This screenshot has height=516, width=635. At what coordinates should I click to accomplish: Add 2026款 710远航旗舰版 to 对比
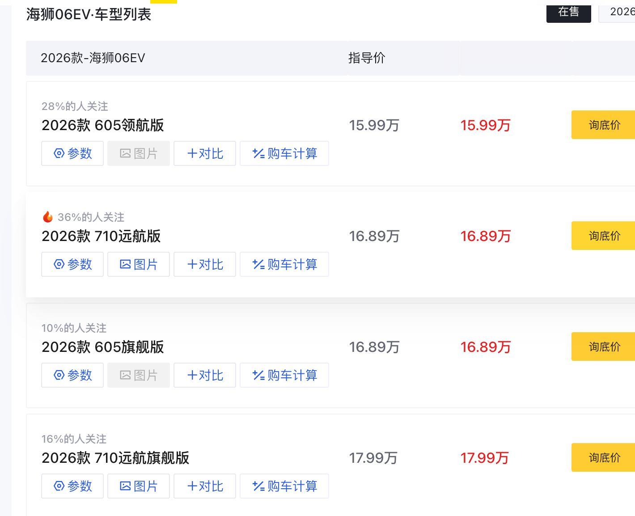205,486
